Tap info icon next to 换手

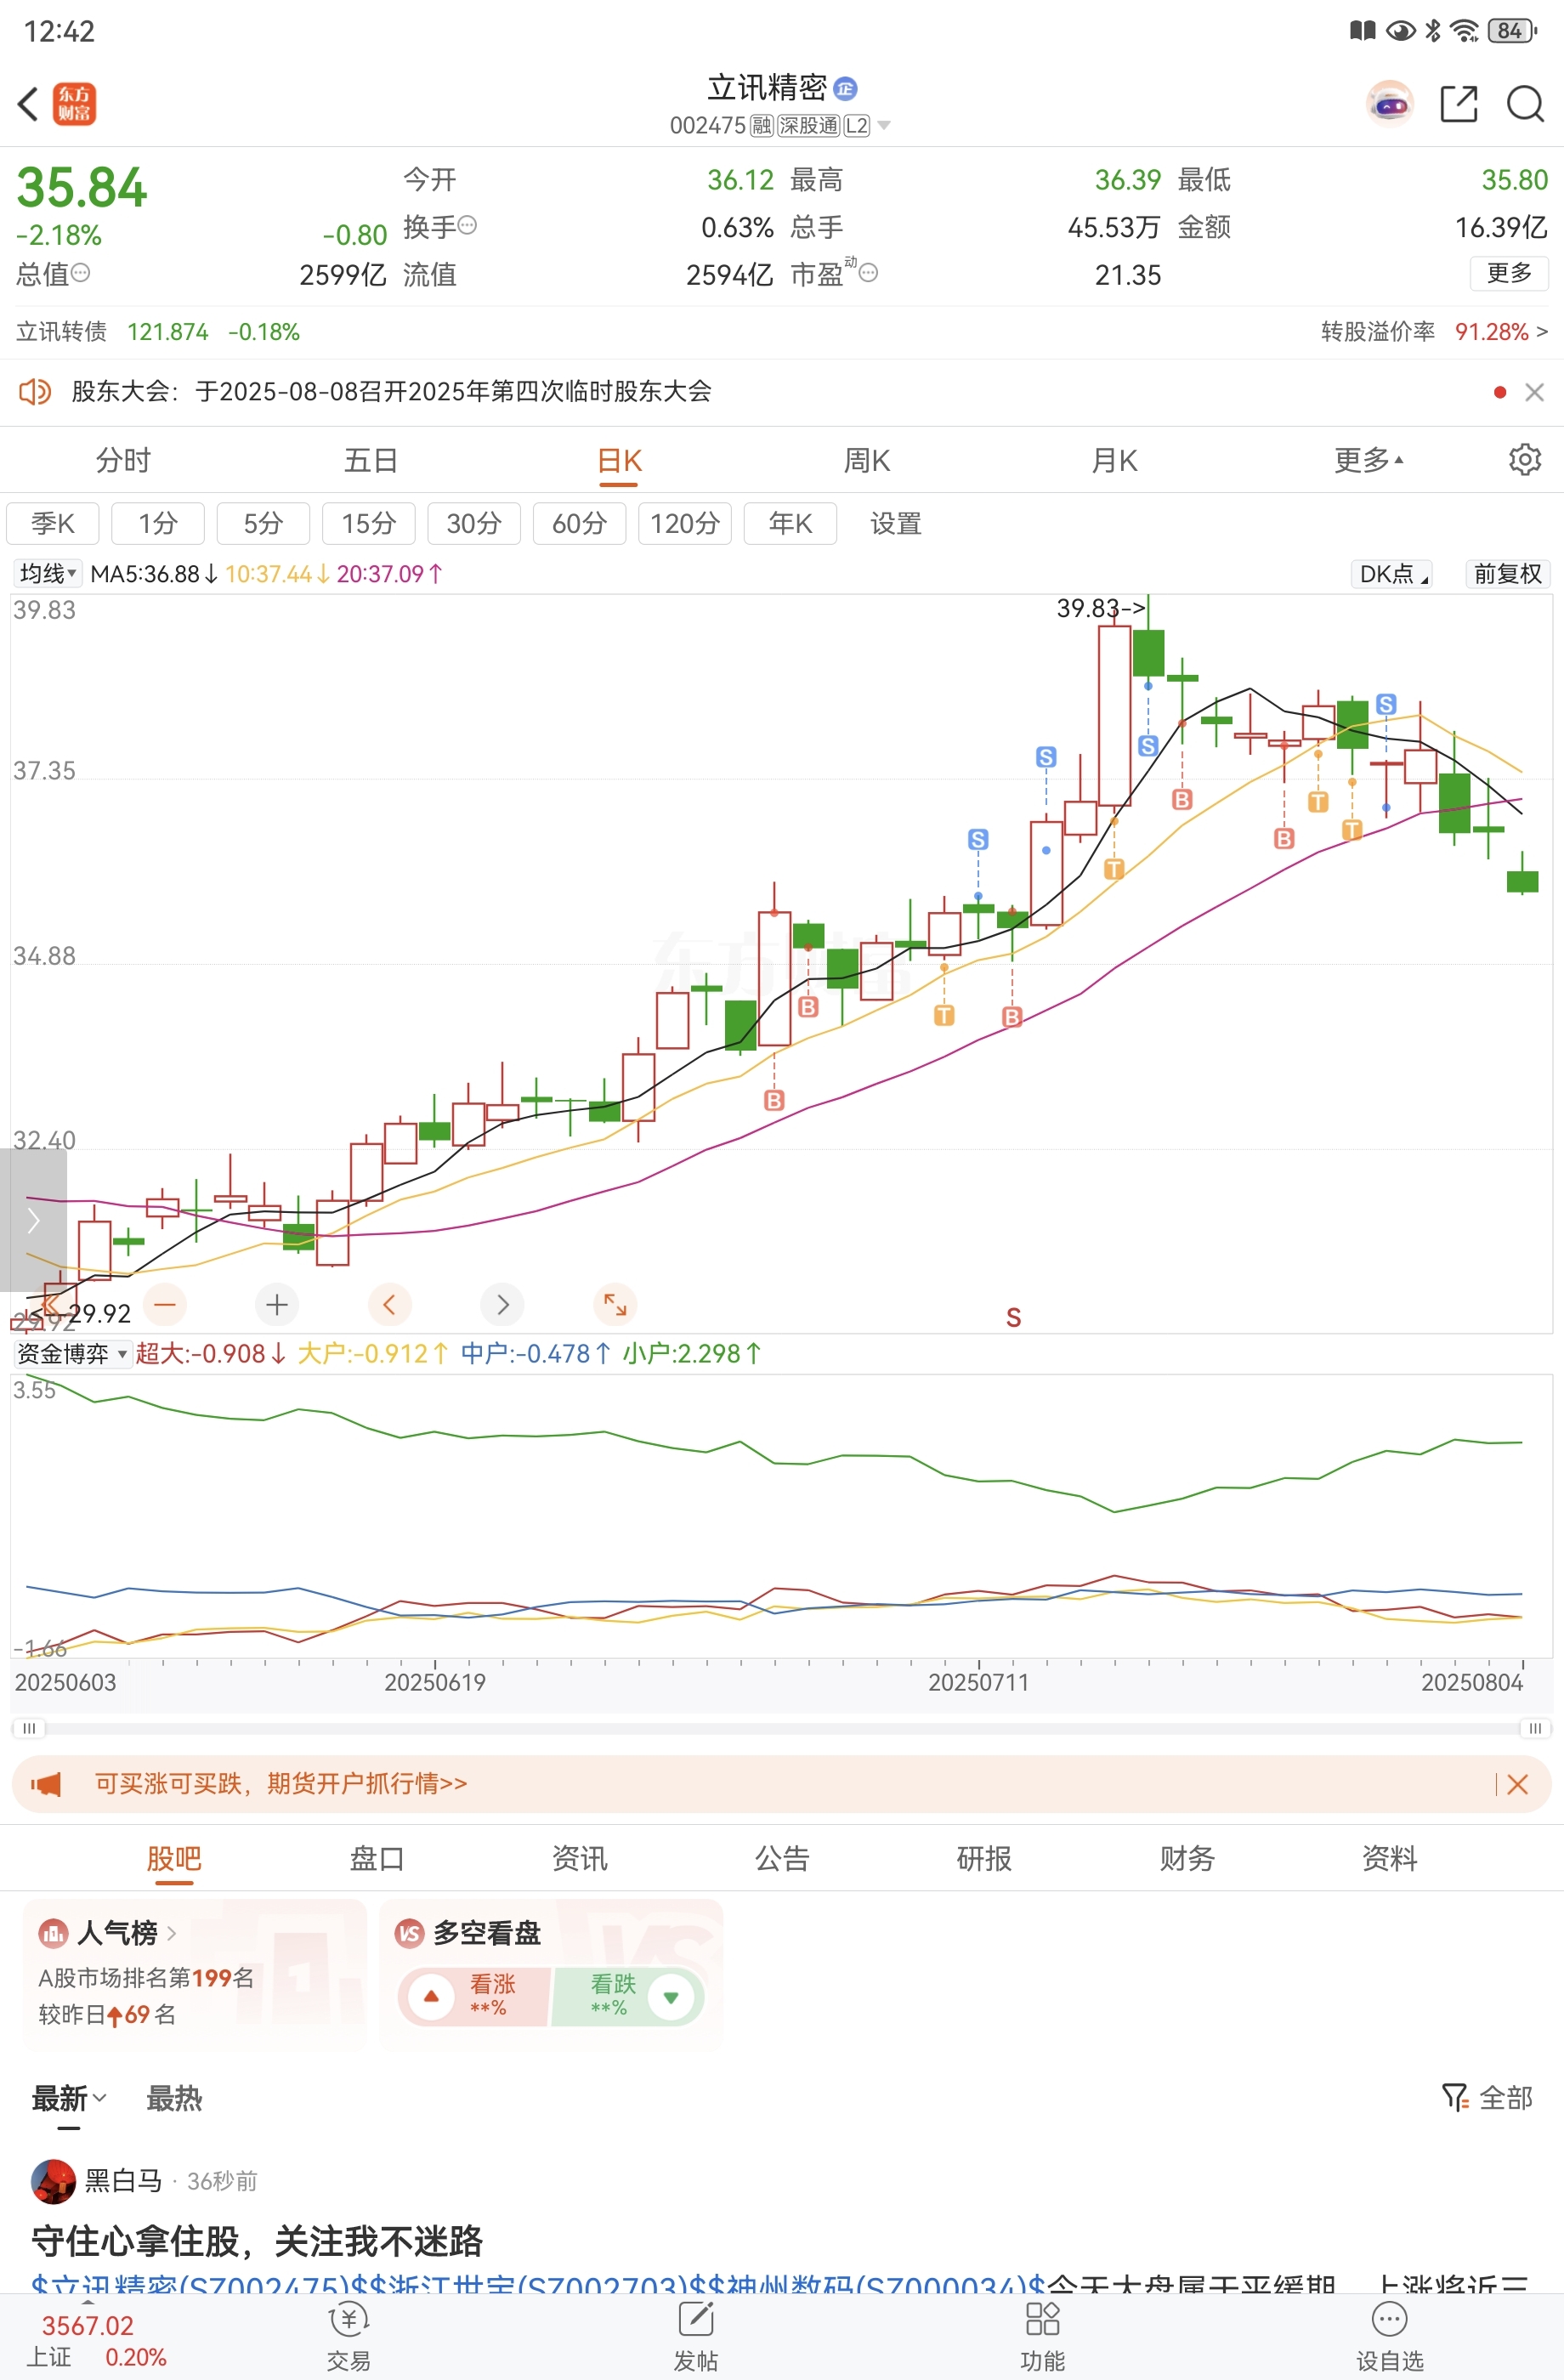467,225
